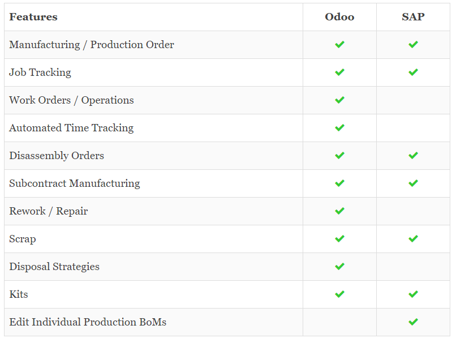The width and height of the screenshot is (452, 338).
Task: Click SAP checkmark for Edit Individual Production BoMs
Action: coord(413,322)
